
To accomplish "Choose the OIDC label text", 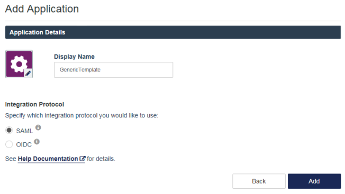I will [x=24, y=145].
